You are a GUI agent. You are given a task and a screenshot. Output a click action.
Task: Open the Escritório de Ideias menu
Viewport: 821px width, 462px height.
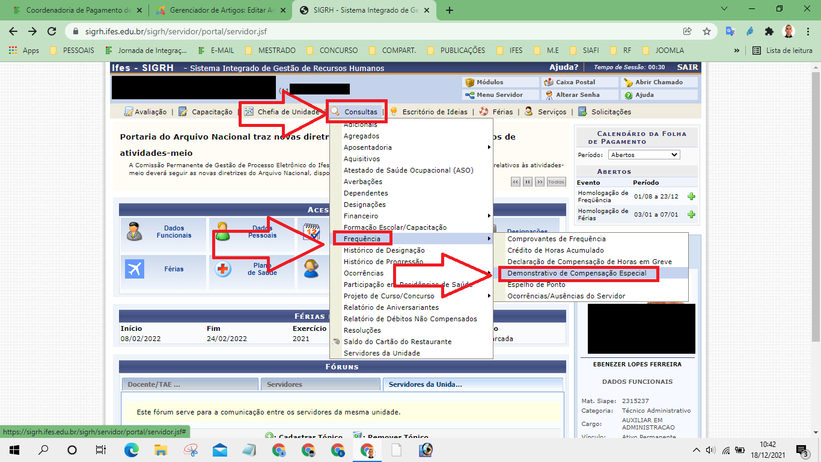429,112
